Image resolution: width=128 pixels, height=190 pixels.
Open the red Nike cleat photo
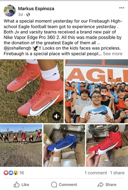(107, 145)
